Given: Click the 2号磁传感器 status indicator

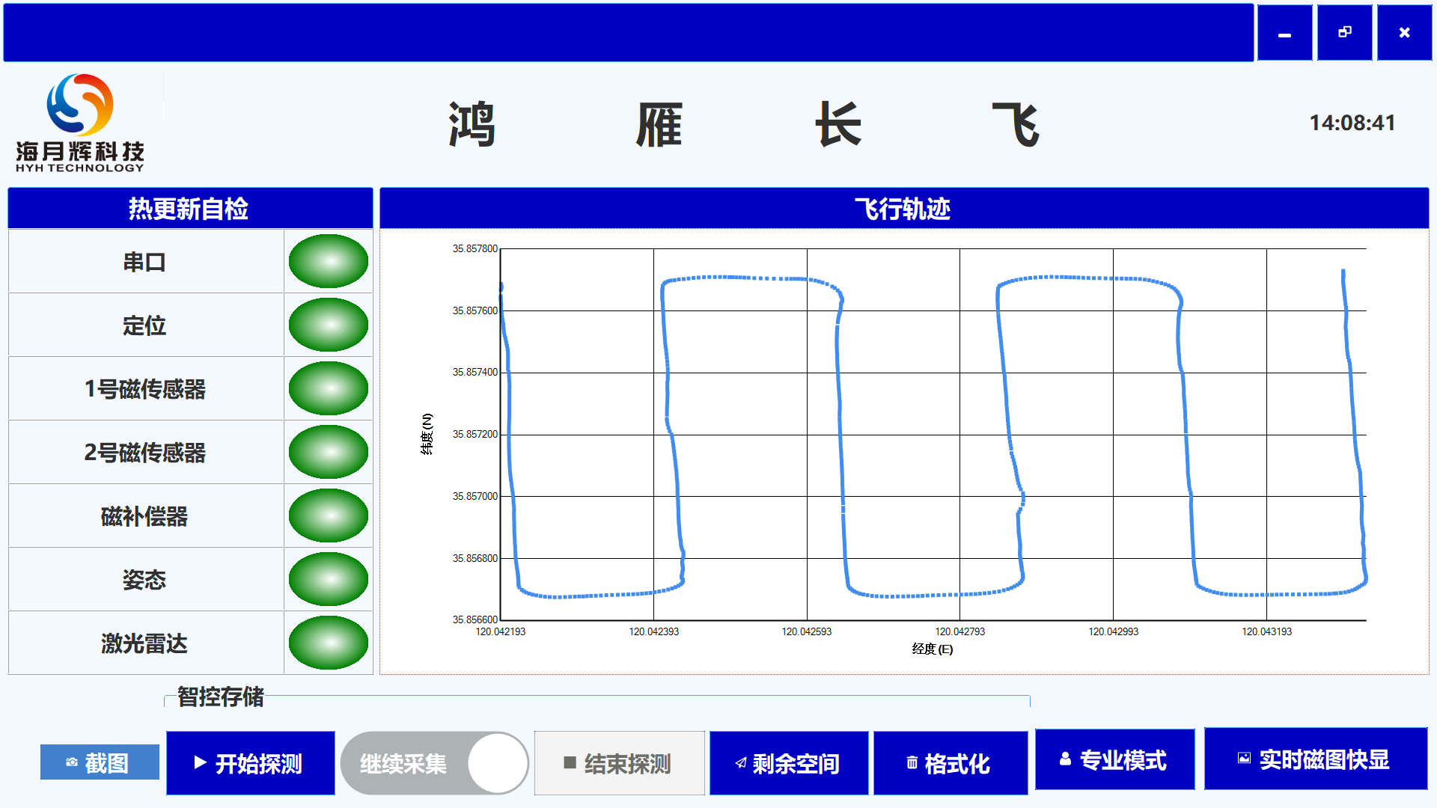Looking at the screenshot, I should (328, 452).
